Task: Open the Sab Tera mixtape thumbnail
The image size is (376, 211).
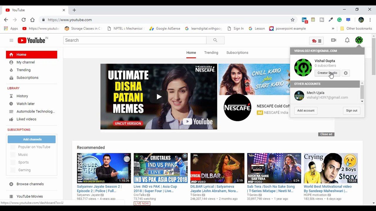Action: pos(274,168)
